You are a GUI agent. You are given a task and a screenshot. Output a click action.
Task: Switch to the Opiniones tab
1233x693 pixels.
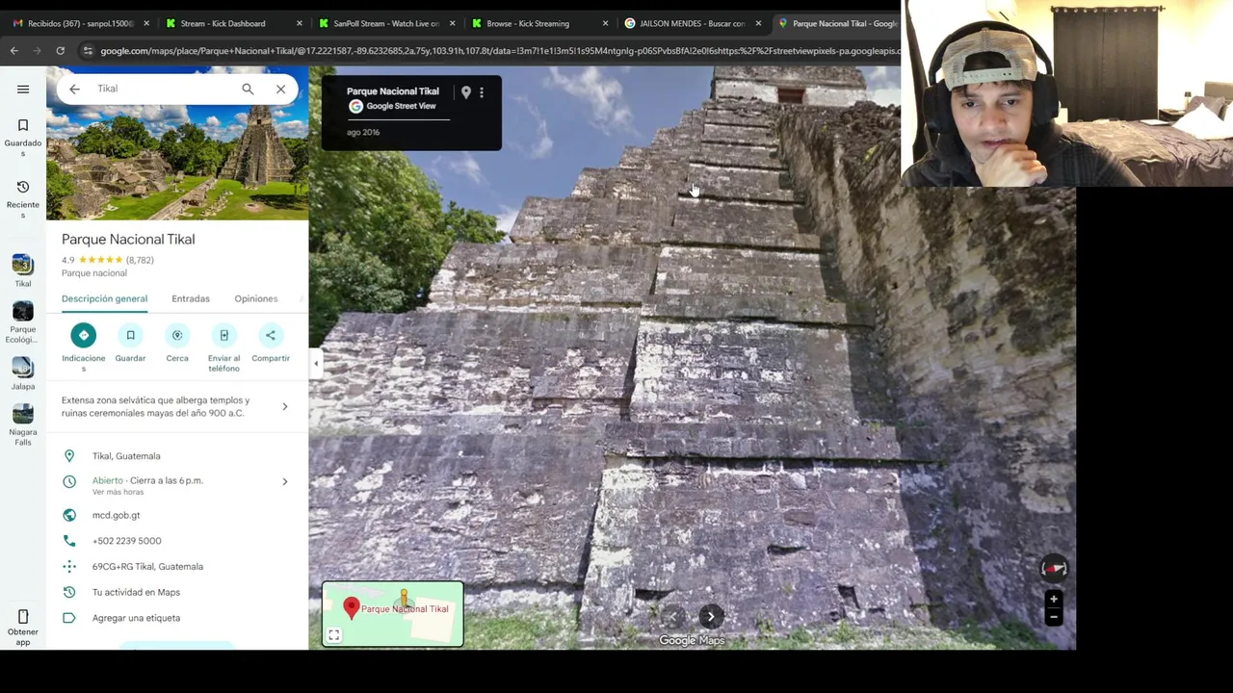(256, 298)
